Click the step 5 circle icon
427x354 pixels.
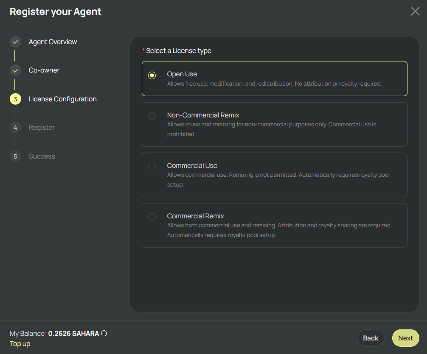click(x=16, y=156)
